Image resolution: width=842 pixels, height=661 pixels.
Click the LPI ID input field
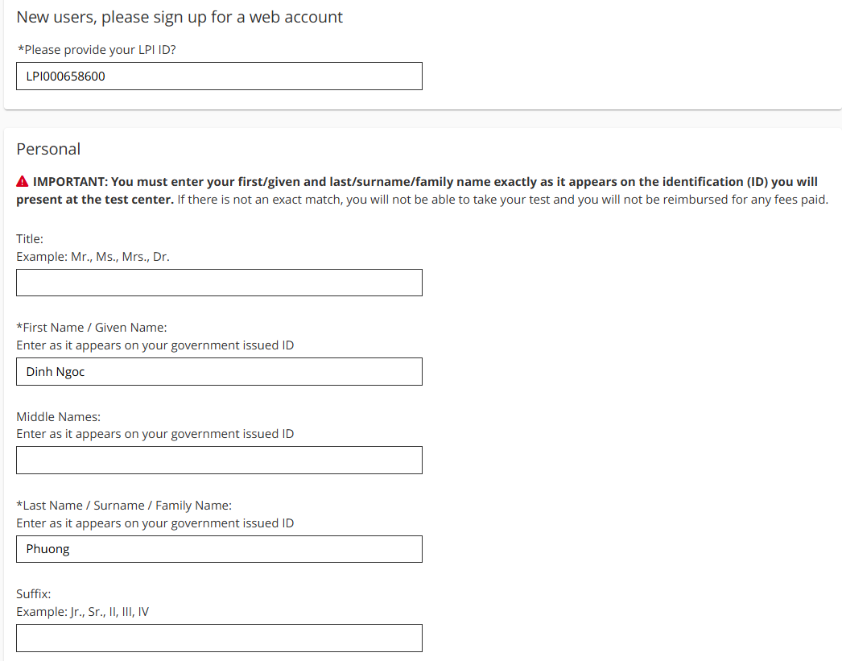coord(219,76)
